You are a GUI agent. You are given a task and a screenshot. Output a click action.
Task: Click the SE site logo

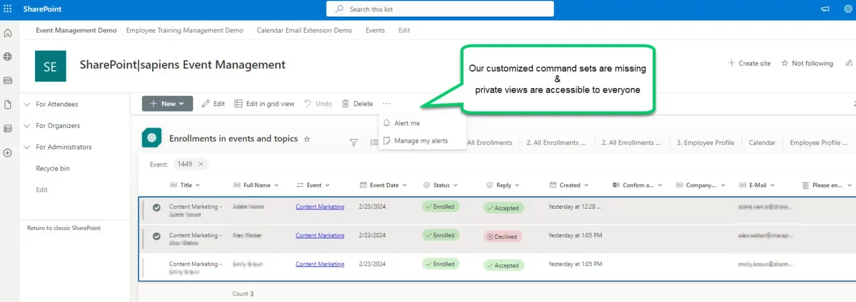pyautogui.click(x=51, y=66)
